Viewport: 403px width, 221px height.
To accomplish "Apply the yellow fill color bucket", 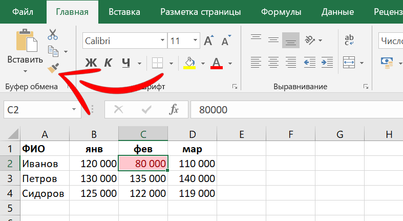I will 189,63.
